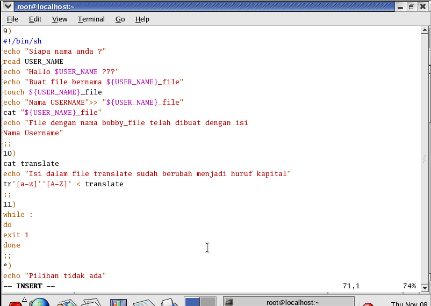
Task: Open the File menu
Action: (12, 19)
